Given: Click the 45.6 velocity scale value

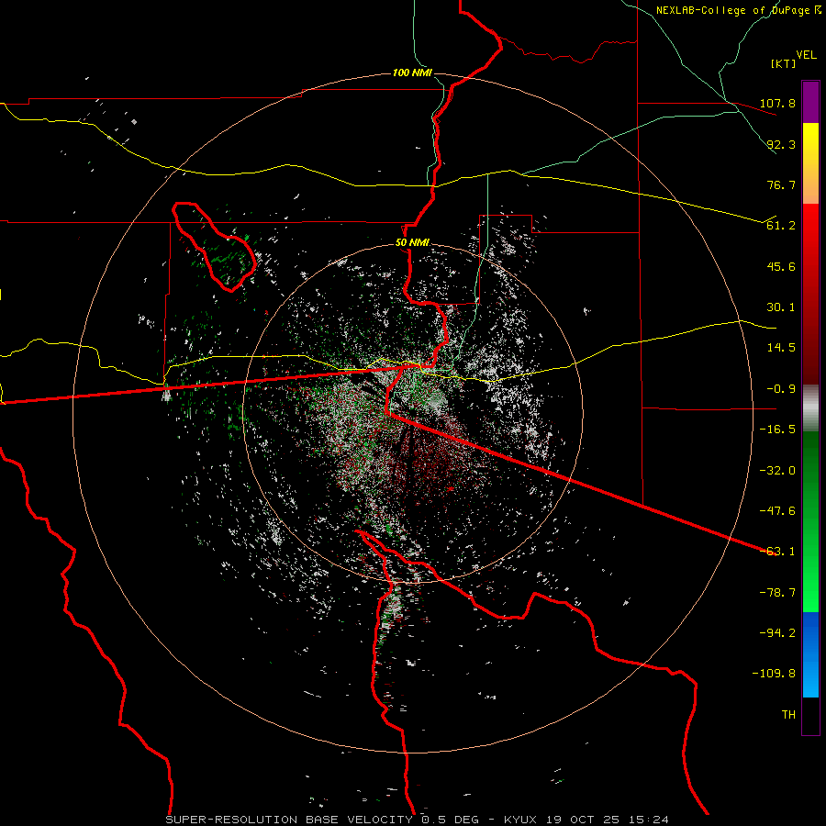Looking at the screenshot, I should (781, 266).
